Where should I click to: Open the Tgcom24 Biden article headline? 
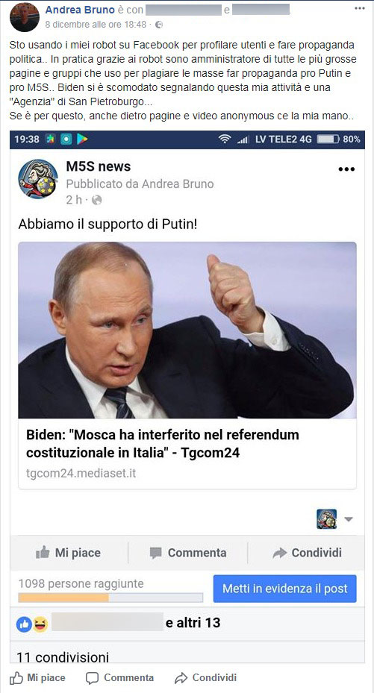[x=163, y=444]
